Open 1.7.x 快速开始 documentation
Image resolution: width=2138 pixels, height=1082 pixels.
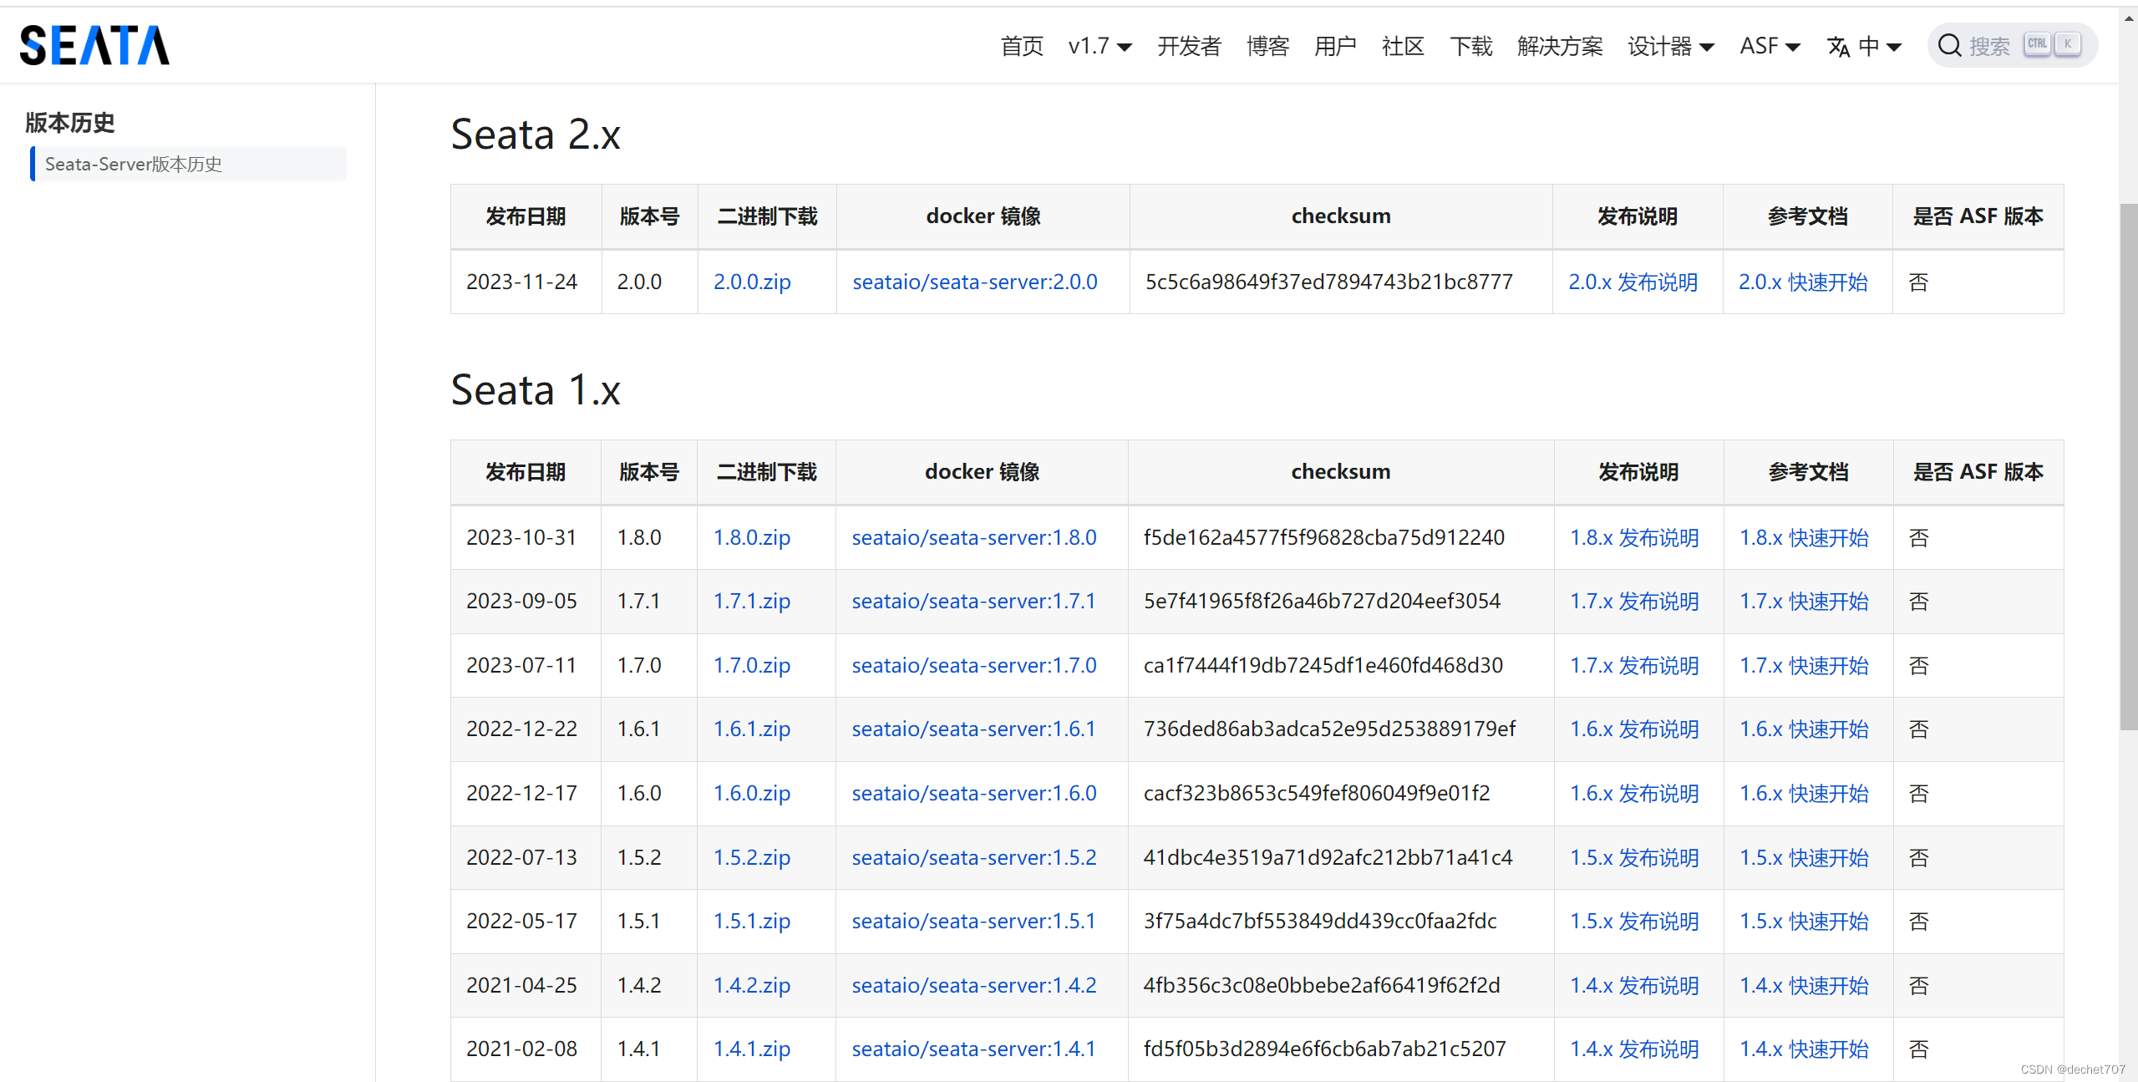tap(1804, 601)
